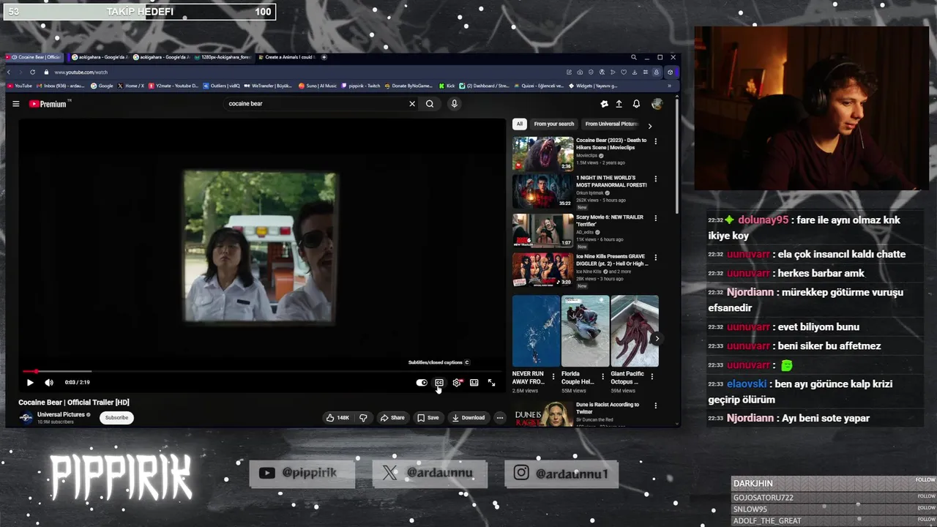Open Ice Nine Kills Grave Digger video

click(x=542, y=270)
